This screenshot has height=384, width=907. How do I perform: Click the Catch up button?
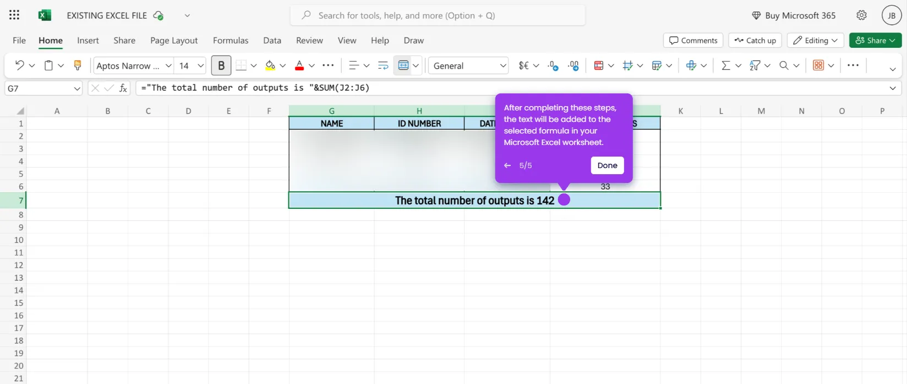[755, 40]
